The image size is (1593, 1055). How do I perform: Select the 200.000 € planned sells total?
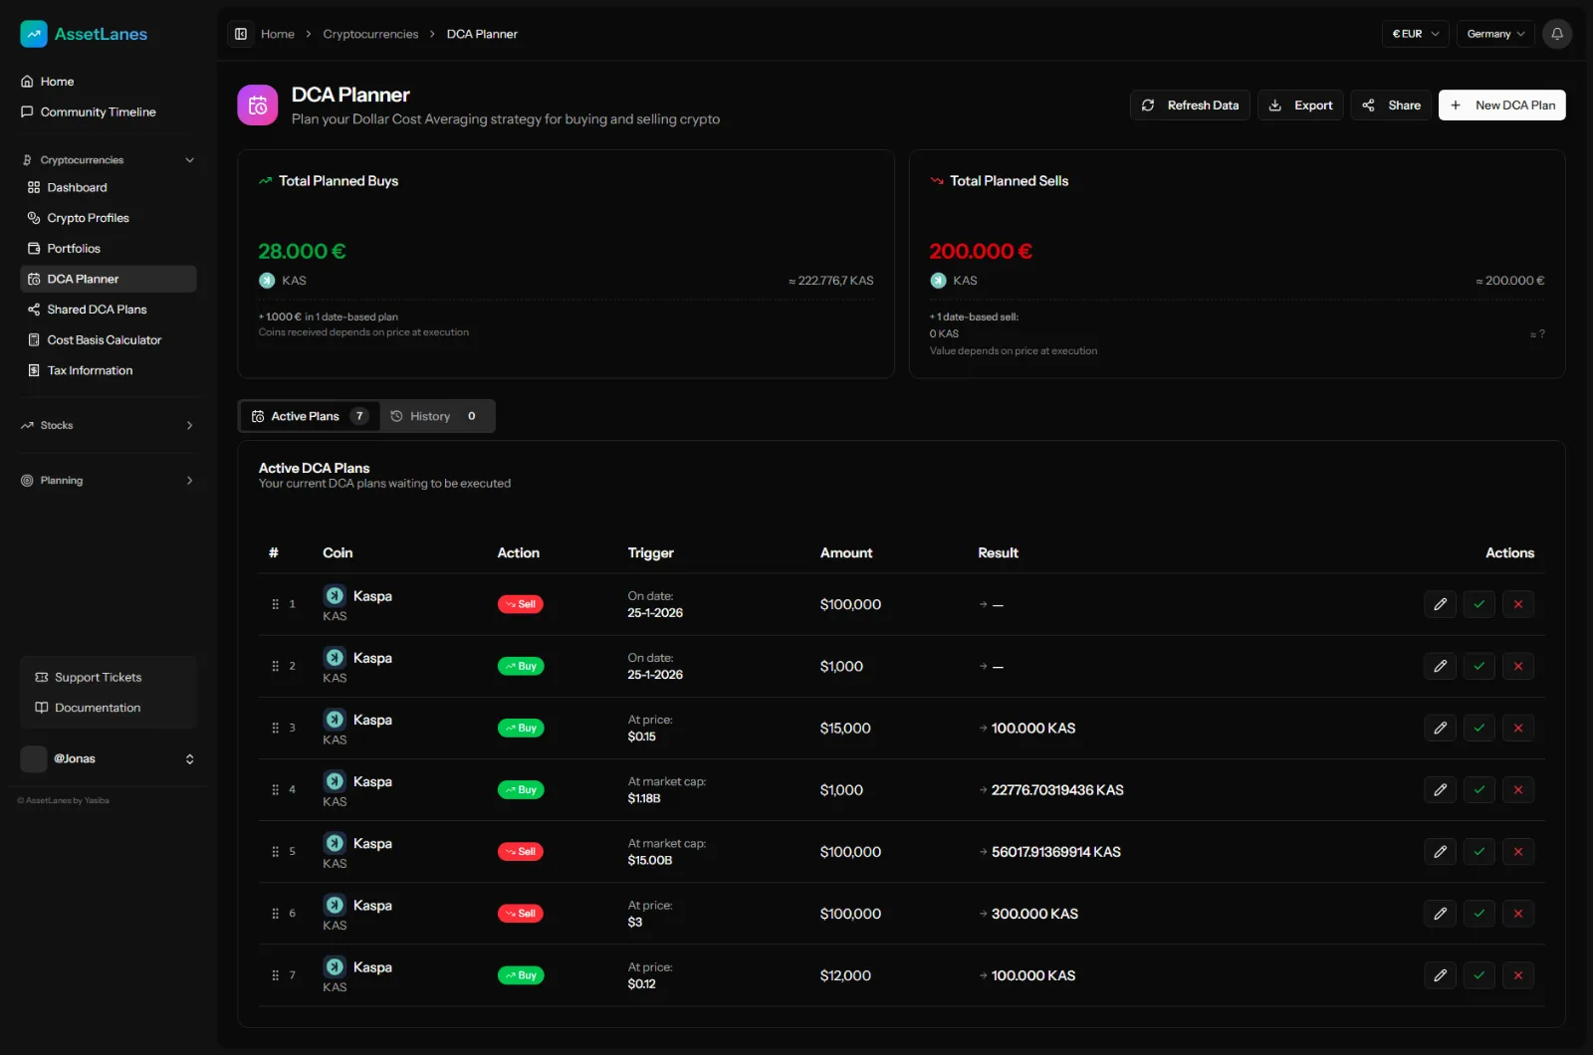pos(981,252)
